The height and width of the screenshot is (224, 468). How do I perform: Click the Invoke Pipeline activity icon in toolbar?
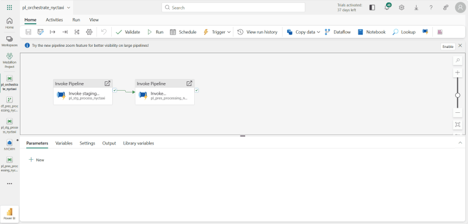(425, 32)
